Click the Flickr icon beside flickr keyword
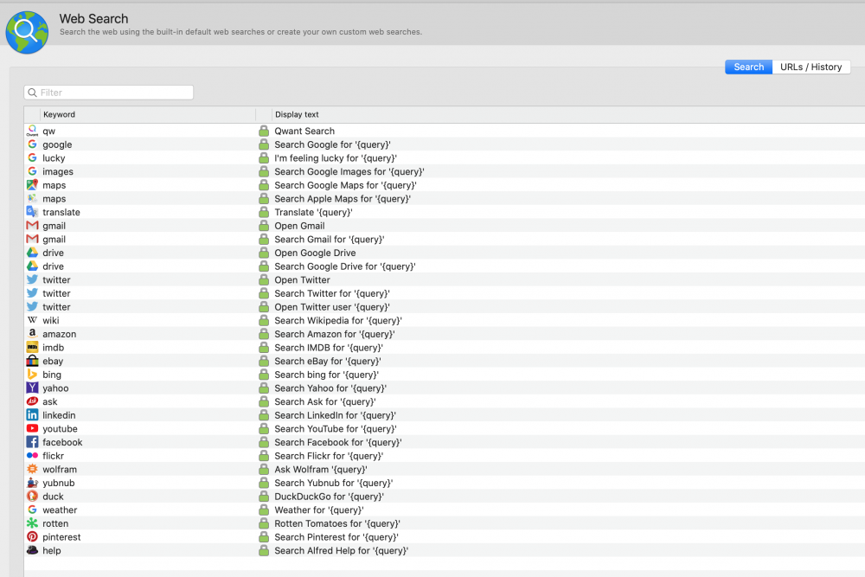Screen dimensions: 865x577 click(x=32, y=456)
